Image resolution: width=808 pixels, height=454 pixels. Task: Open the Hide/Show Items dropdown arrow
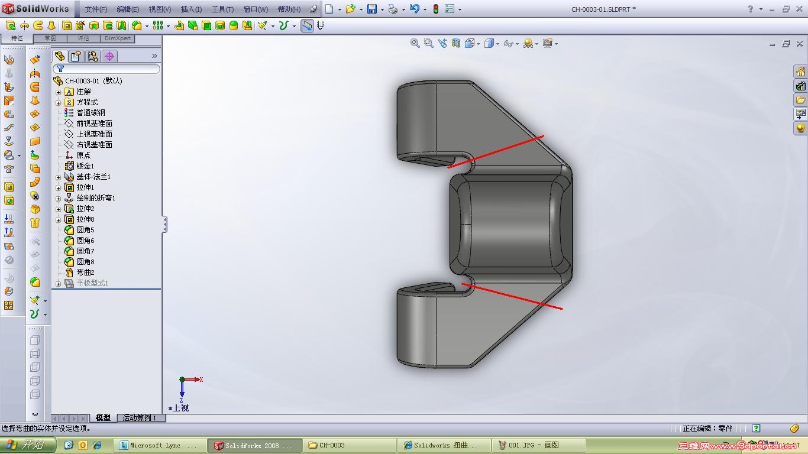click(x=518, y=44)
